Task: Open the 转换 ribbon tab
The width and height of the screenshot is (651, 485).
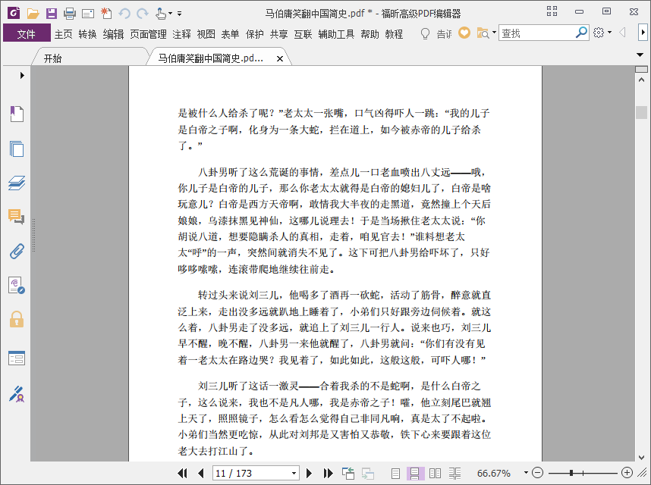Action: (87, 34)
